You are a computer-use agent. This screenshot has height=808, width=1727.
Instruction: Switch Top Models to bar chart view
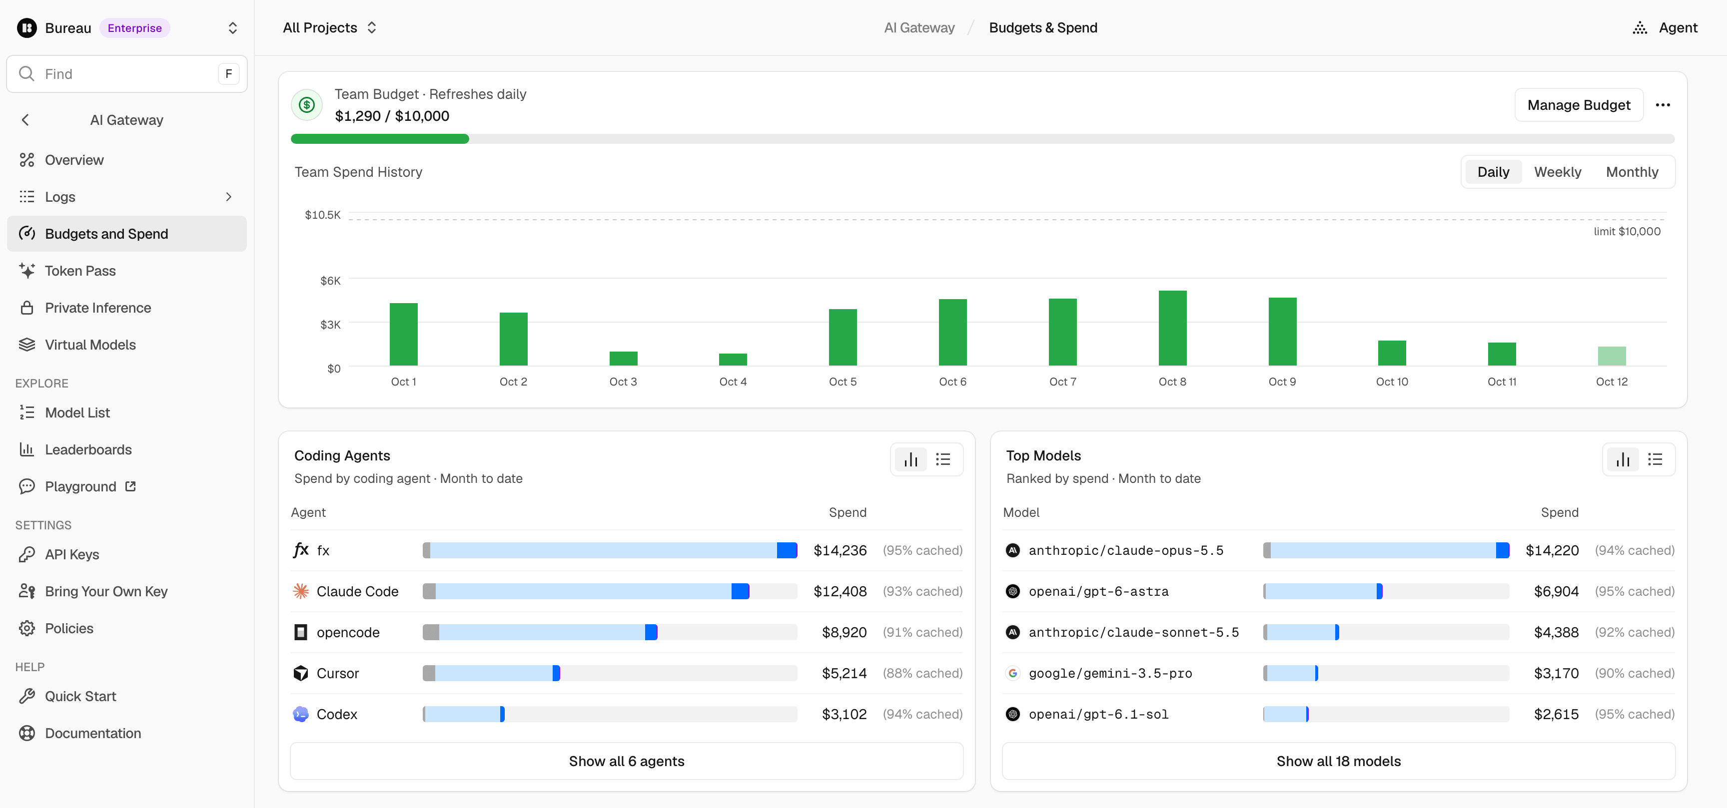(1623, 459)
